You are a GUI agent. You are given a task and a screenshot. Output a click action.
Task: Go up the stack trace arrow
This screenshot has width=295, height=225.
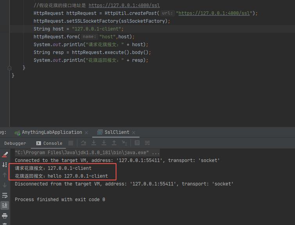[5, 175]
